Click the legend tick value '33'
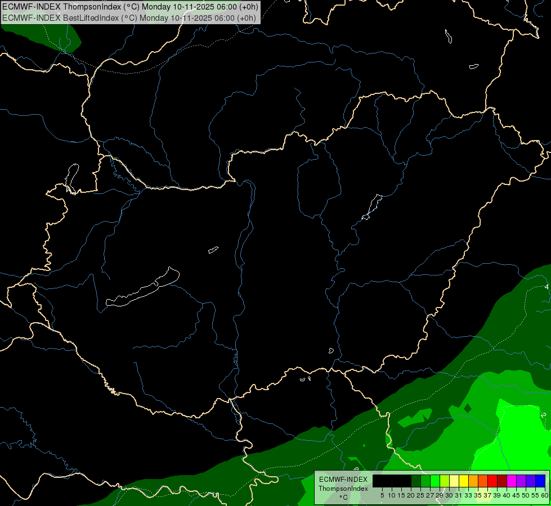The height and width of the screenshot is (506, 551). [468, 495]
